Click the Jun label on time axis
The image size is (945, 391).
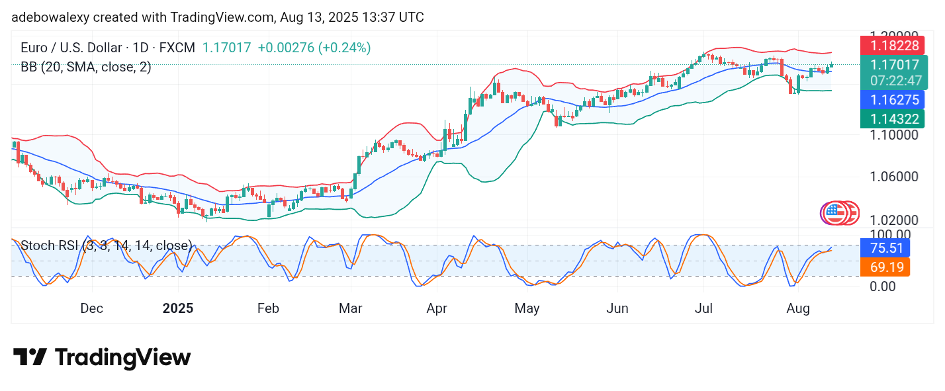pyautogui.click(x=617, y=308)
